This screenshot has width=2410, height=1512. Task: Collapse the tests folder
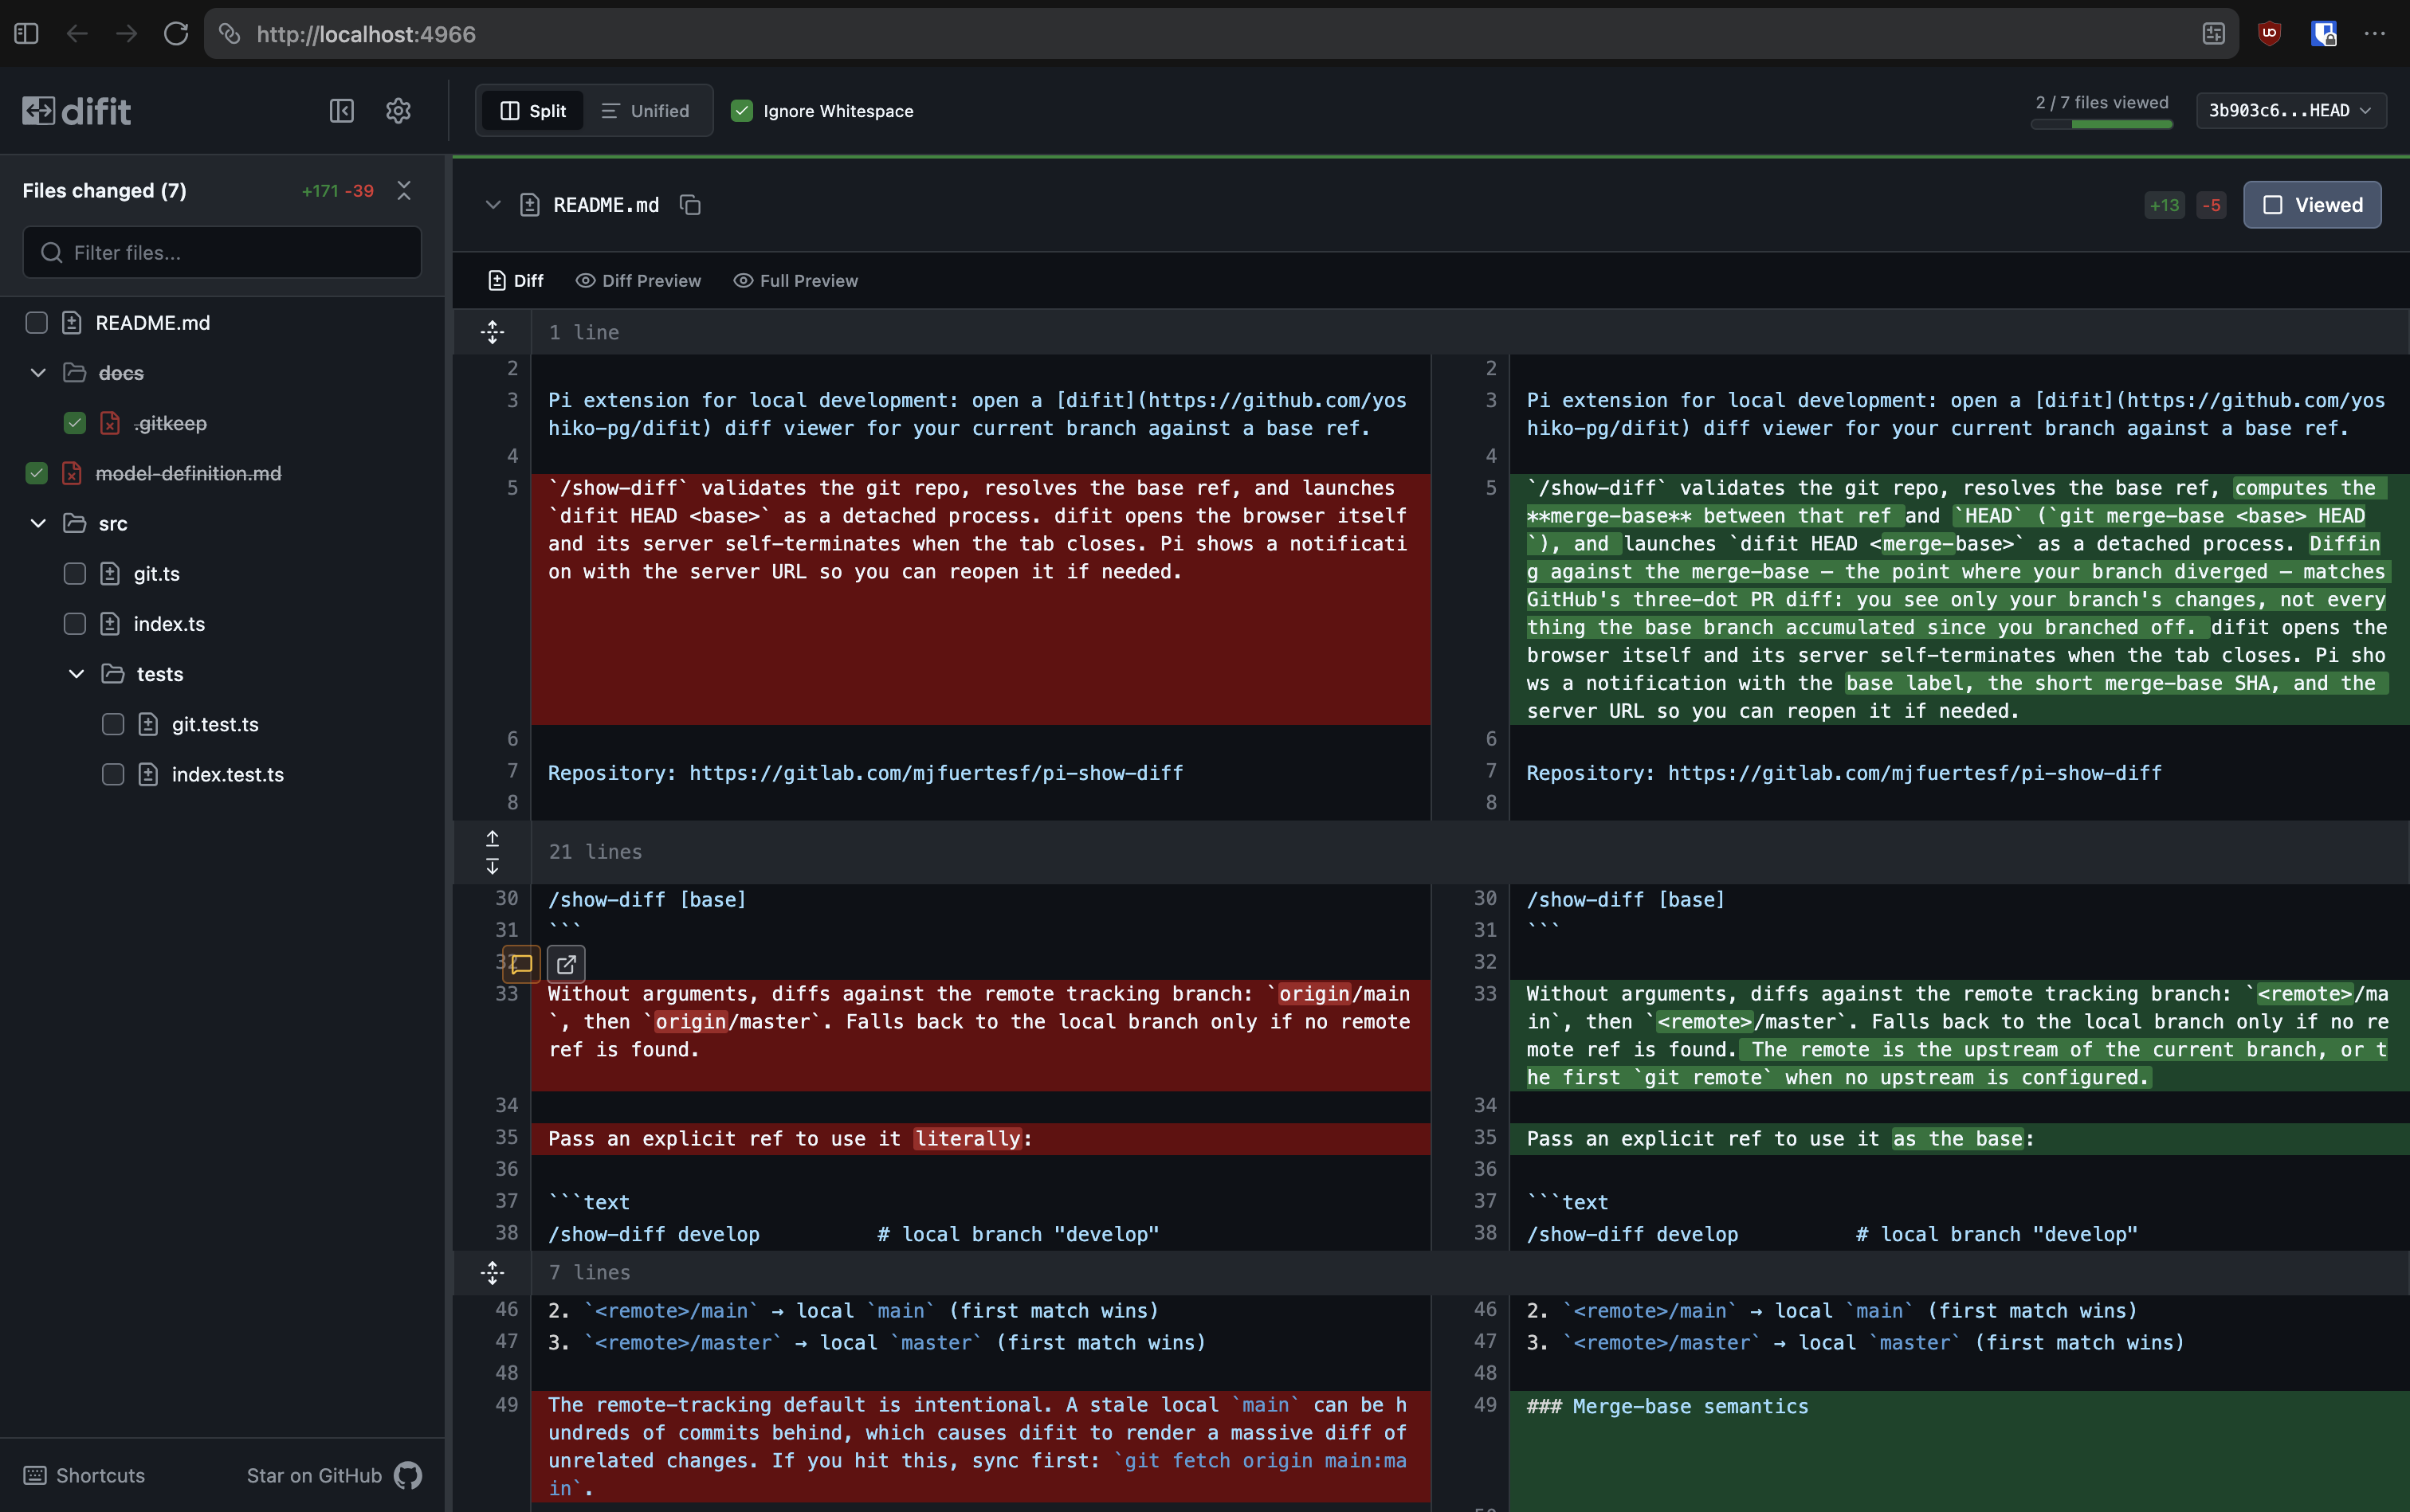point(76,674)
